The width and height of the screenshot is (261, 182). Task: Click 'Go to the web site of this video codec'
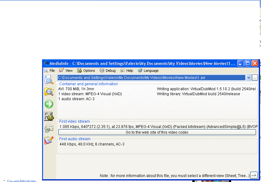(x=157, y=132)
